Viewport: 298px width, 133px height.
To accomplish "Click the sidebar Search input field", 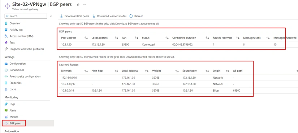I will 26,16.
